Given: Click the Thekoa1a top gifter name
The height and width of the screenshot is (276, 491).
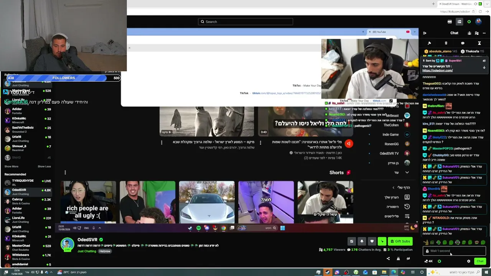Looking at the screenshot, I should coord(472,51).
